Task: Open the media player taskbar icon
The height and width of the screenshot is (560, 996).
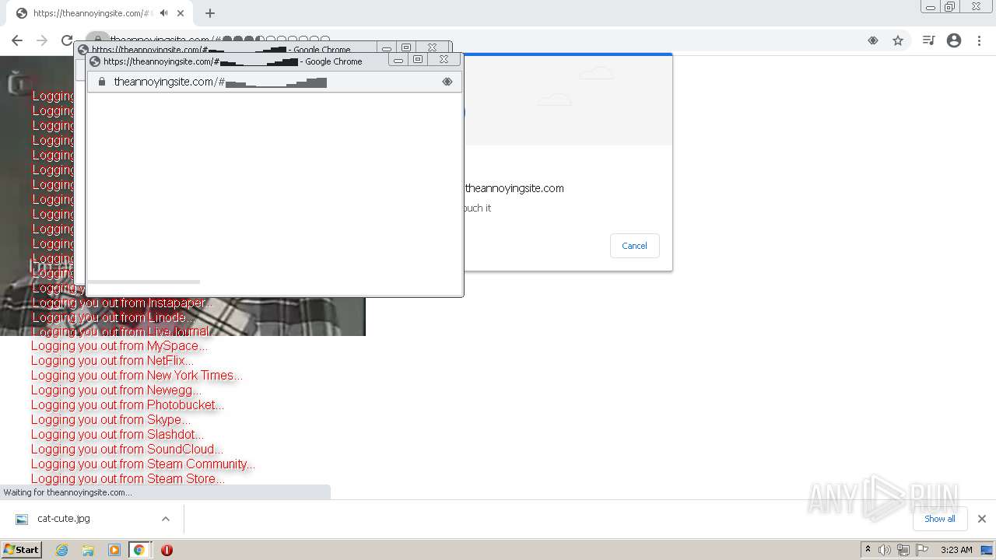Action: pyautogui.click(x=114, y=550)
